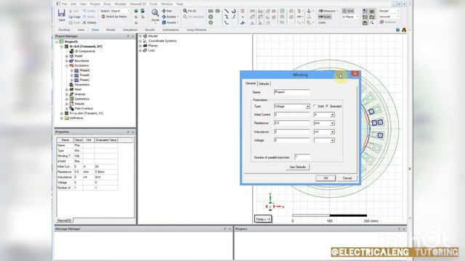The image size is (465, 261).
Task: Select the Draw circle tool
Action: click(x=211, y=17)
